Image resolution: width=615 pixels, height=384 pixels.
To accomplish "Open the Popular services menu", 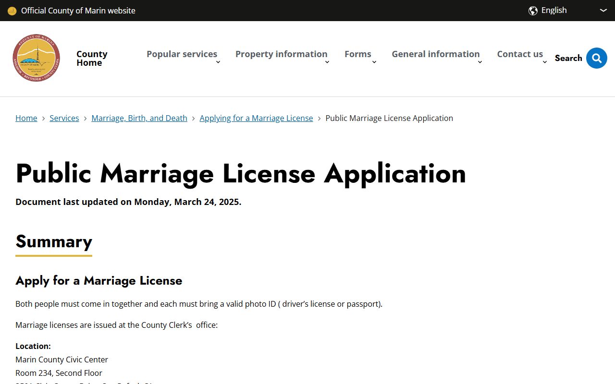I will (x=182, y=54).
